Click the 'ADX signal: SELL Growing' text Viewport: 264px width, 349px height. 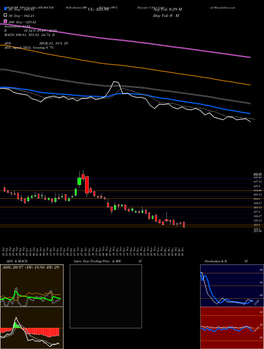[x=29, y=48]
